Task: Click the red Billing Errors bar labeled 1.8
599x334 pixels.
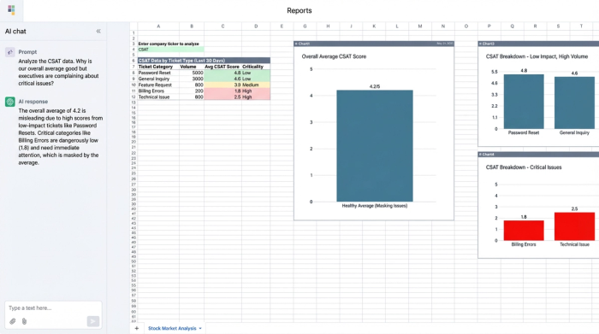Action: click(524, 231)
